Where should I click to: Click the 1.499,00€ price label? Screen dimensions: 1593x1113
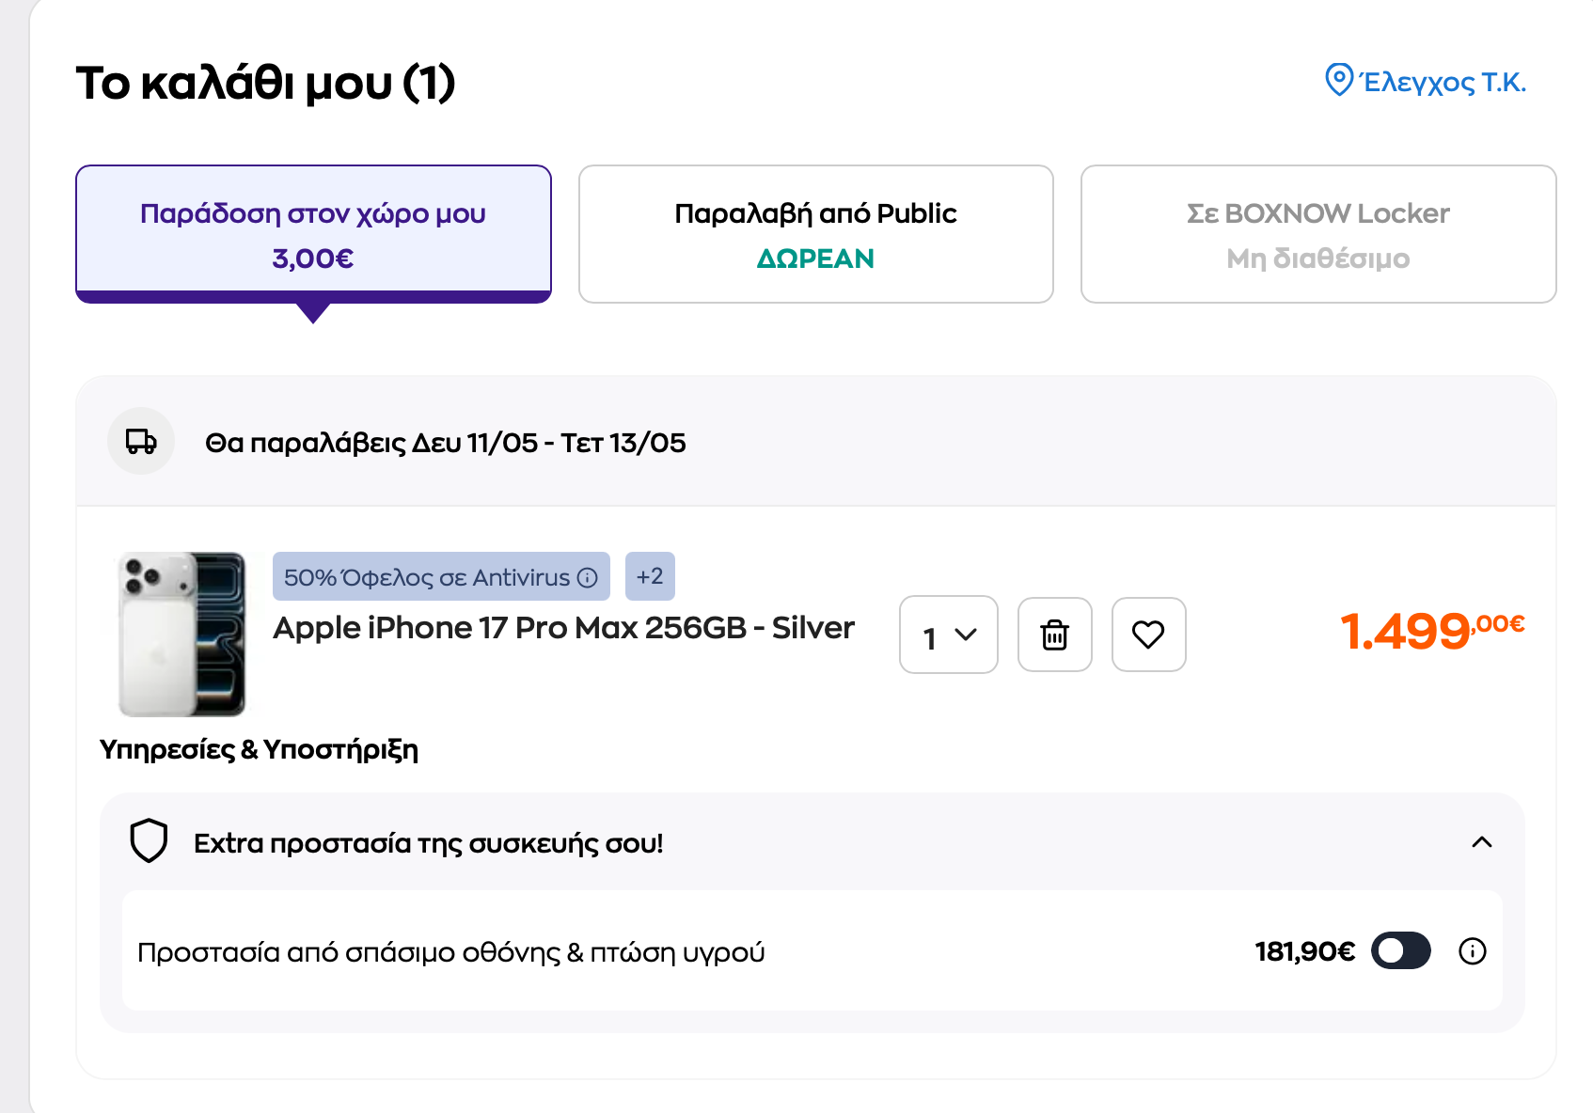(1432, 630)
